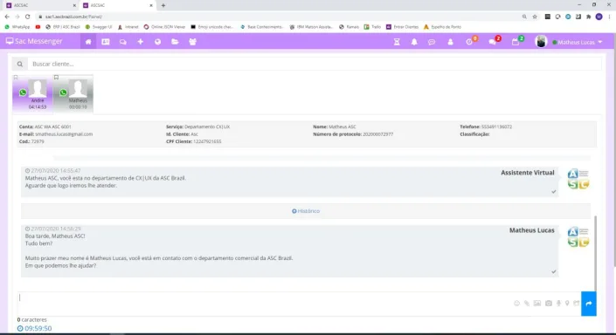Open Chrome profile M avatar
616x335 pixels.
click(x=599, y=17)
